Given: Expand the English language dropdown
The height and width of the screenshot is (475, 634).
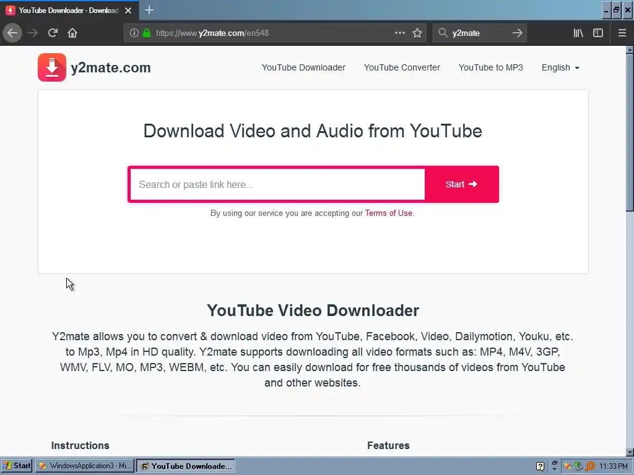Looking at the screenshot, I should pyautogui.click(x=560, y=67).
